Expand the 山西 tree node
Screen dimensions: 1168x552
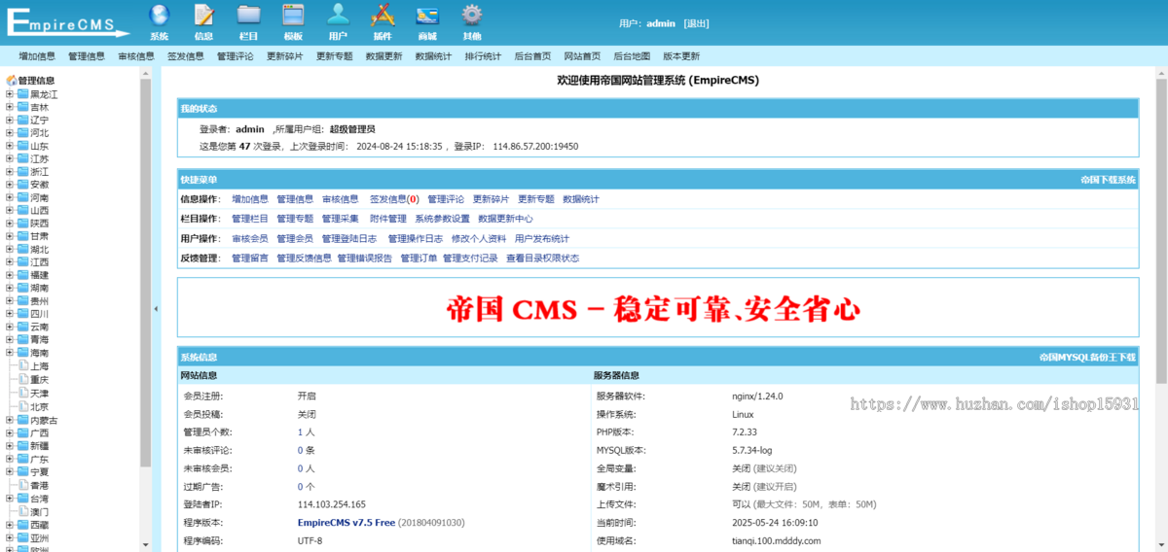click(x=10, y=211)
